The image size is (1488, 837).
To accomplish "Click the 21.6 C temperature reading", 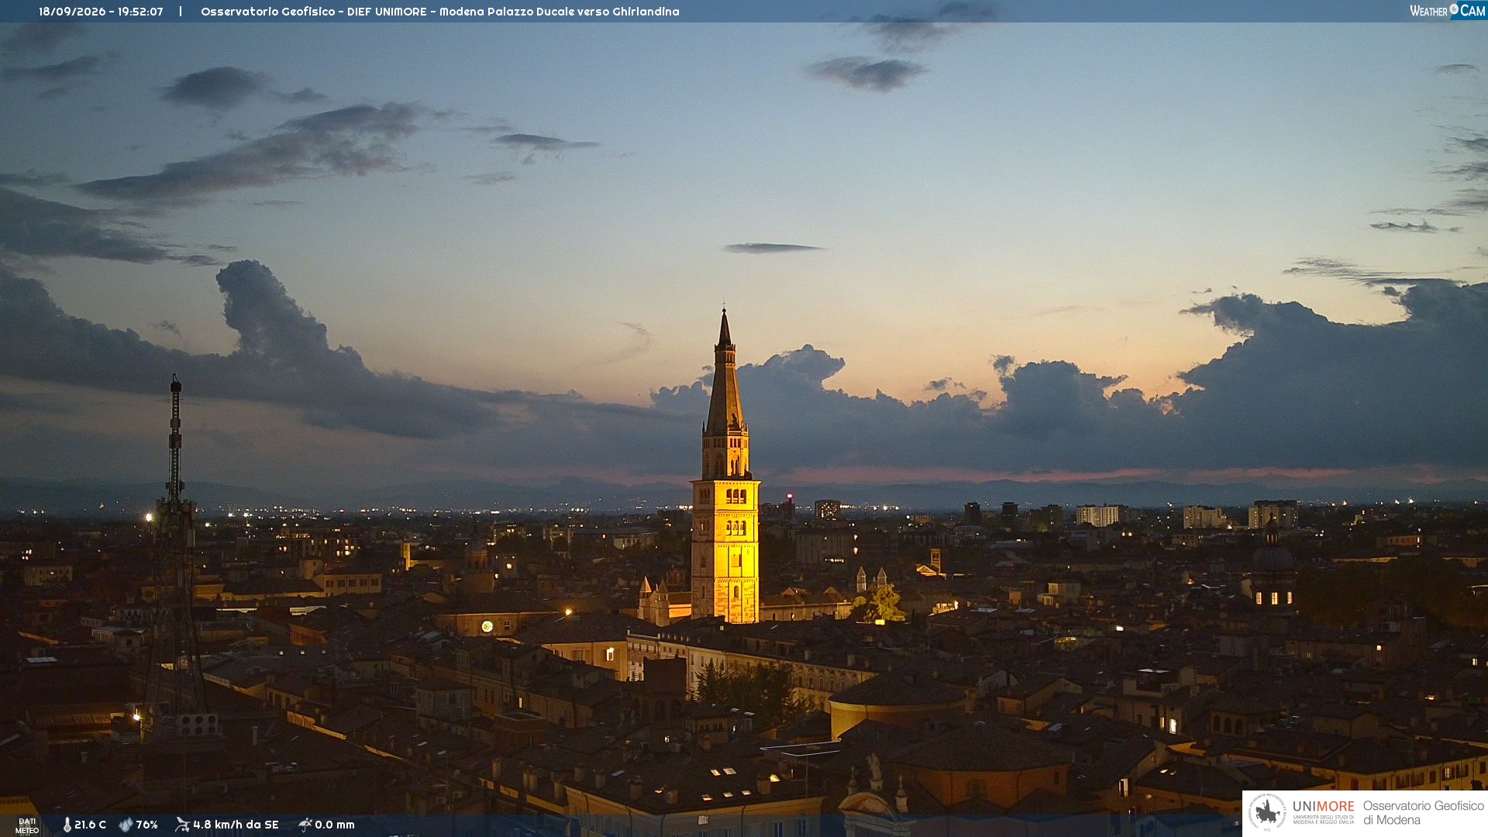I will click(x=90, y=825).
